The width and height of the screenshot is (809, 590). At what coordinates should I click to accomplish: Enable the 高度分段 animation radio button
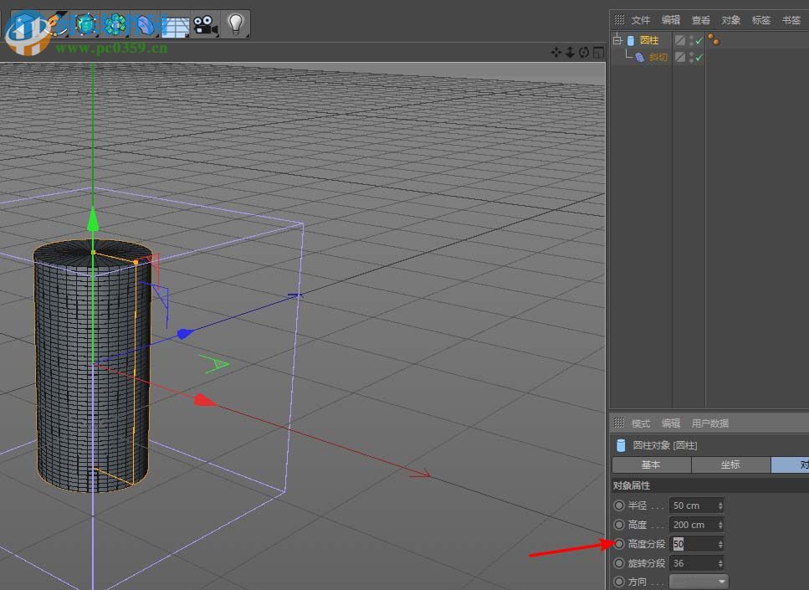point(618,543)
